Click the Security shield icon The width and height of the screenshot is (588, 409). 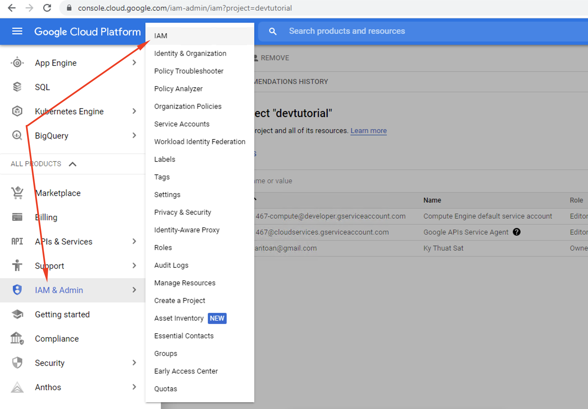tap(17, 363)
